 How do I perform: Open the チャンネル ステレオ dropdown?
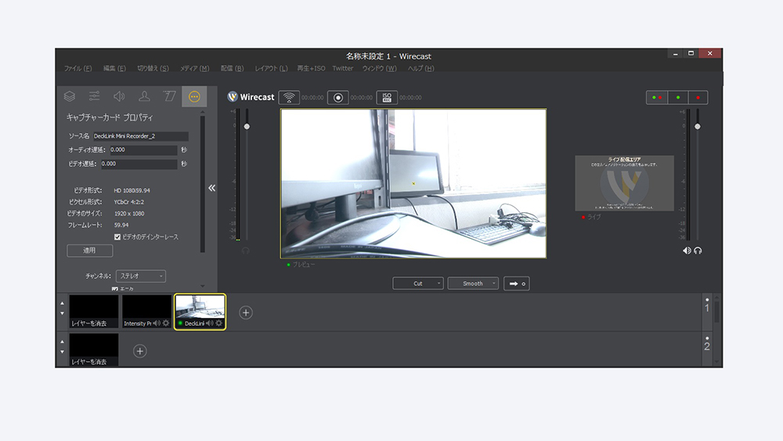click(x=141, y=277)
